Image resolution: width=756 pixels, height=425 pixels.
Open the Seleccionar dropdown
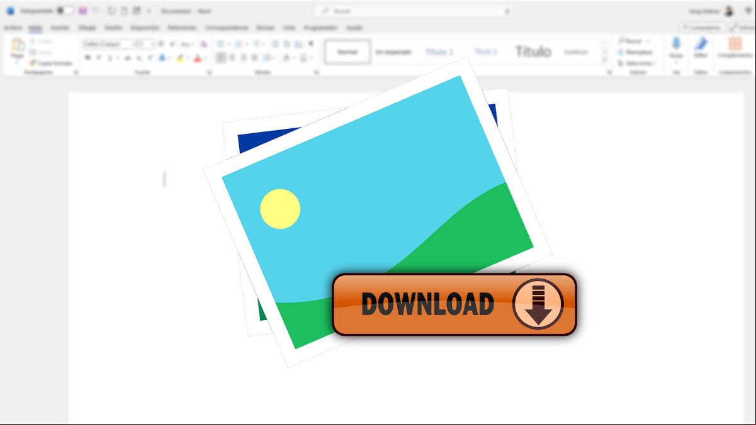[x=637, y=63]
